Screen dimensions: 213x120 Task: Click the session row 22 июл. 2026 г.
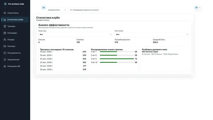63,62
